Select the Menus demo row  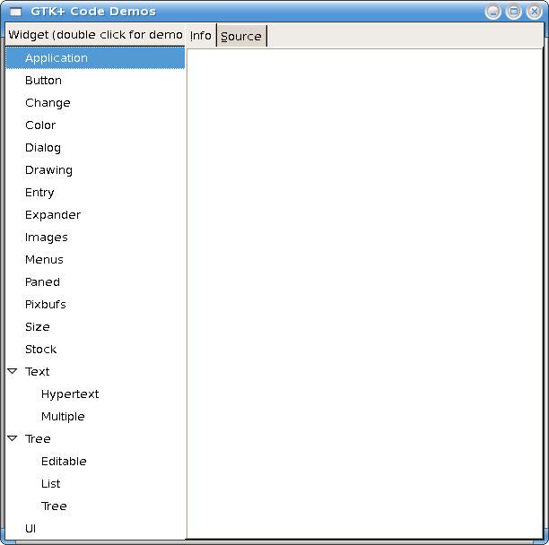click(x=44, y=260)
